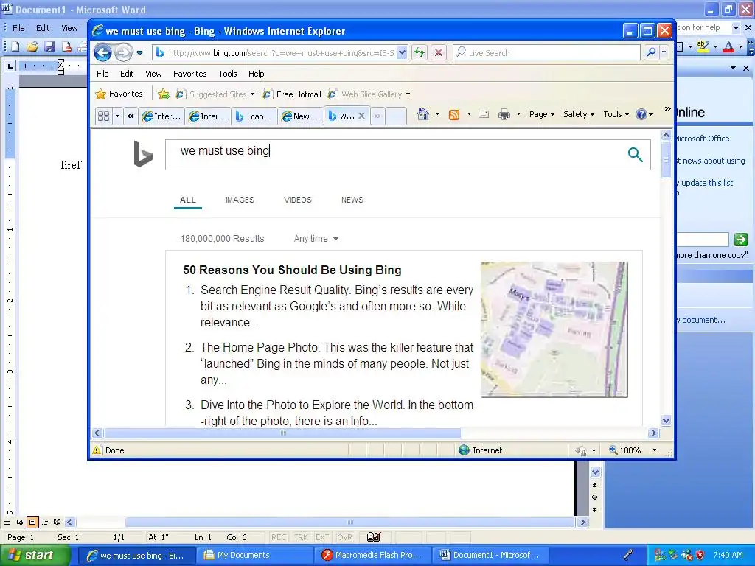Click the RSS Feeds icon
755x566 pixels.
click(453, 114)
